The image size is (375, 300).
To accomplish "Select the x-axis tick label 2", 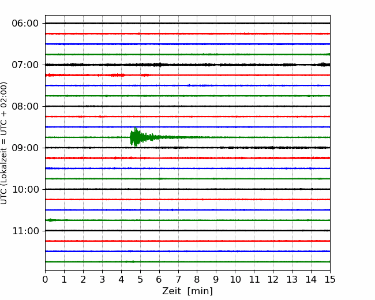I will [83, 279].
